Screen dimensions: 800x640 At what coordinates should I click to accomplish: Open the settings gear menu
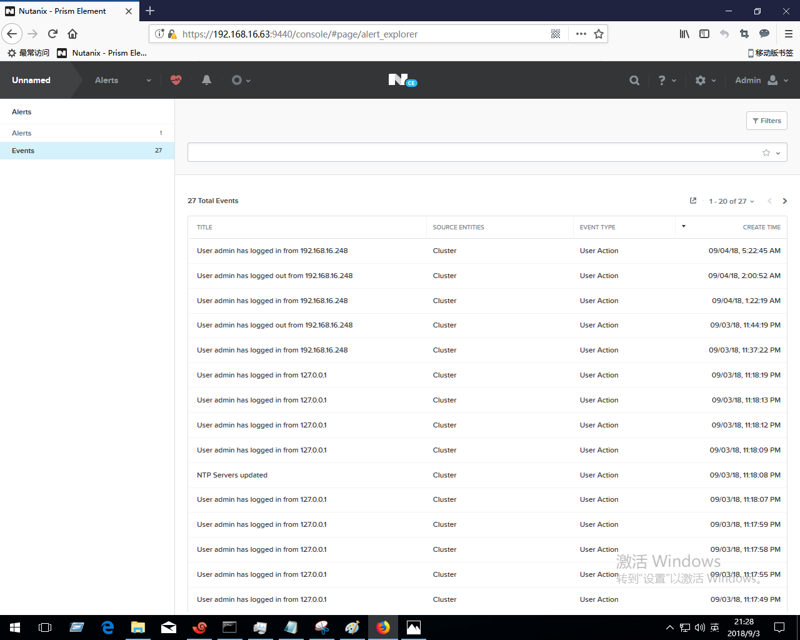pos(706,80)
